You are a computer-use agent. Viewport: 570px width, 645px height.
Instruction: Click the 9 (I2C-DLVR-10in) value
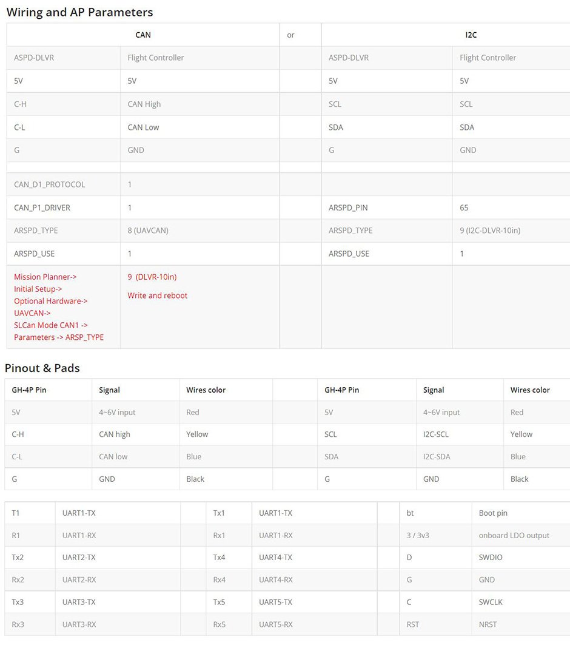(x=490, y=231)
